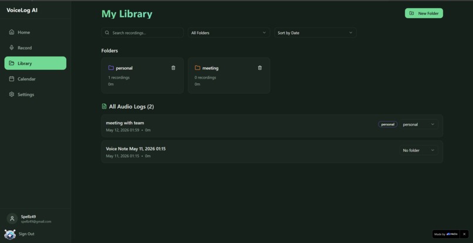Click the Settings gear icon
The height and width of the screenshot is (243, 473).
pyautogui.click(x=12, y=95)
